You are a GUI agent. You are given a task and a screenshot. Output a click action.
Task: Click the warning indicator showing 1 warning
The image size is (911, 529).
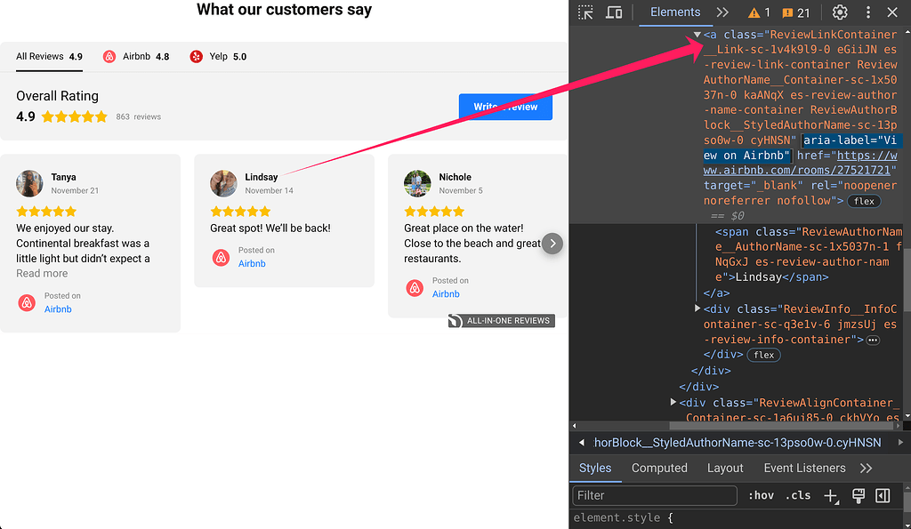pyautogui.click(x=756, y=13)
